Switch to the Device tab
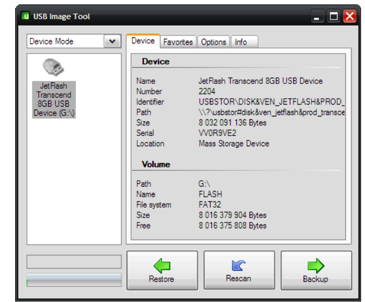The height and width of the screenshot is (302, 365). (143, 41)
